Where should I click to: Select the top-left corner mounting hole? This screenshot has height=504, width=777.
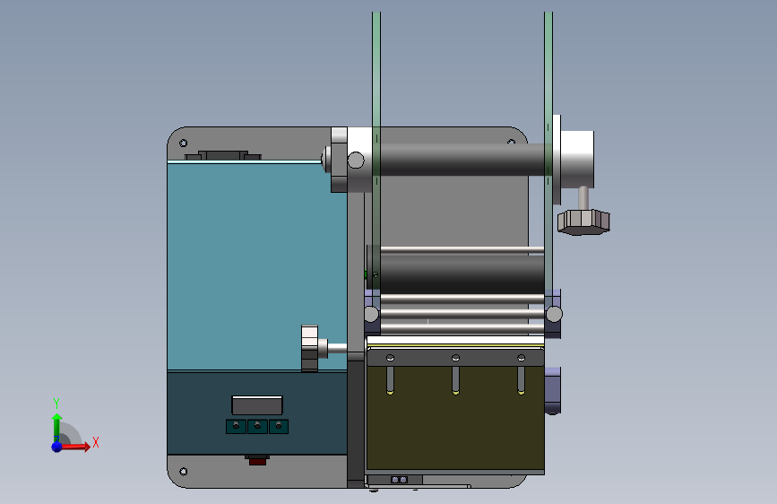click(x=184, y=143)
